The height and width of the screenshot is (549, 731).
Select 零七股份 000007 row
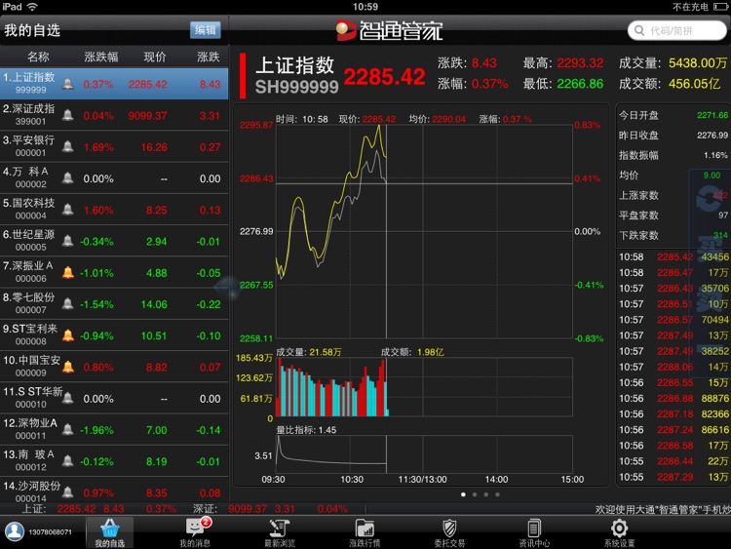[114, 304]
